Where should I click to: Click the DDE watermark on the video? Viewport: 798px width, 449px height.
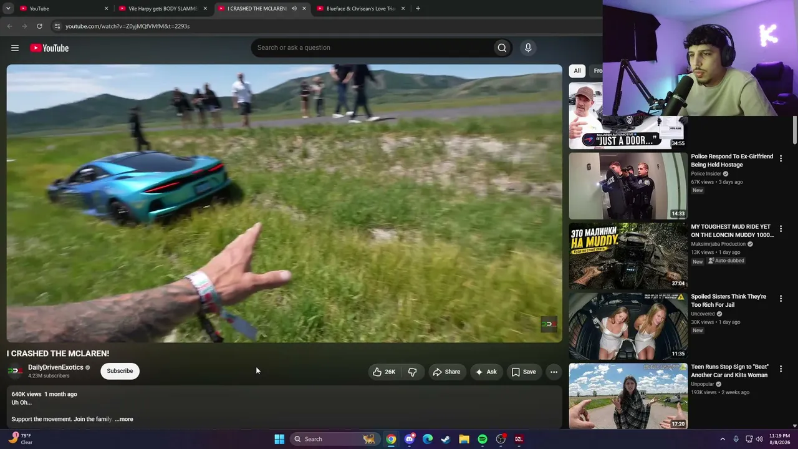549,324
